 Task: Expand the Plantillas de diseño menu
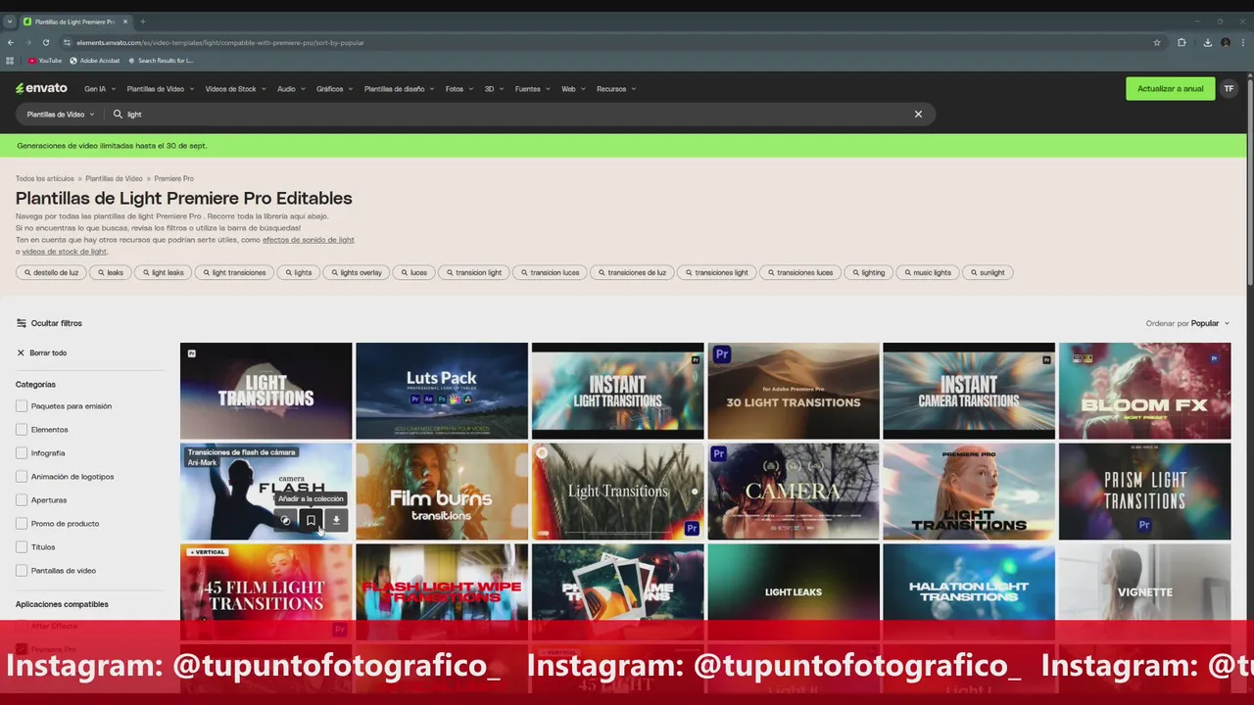point(399,89)
